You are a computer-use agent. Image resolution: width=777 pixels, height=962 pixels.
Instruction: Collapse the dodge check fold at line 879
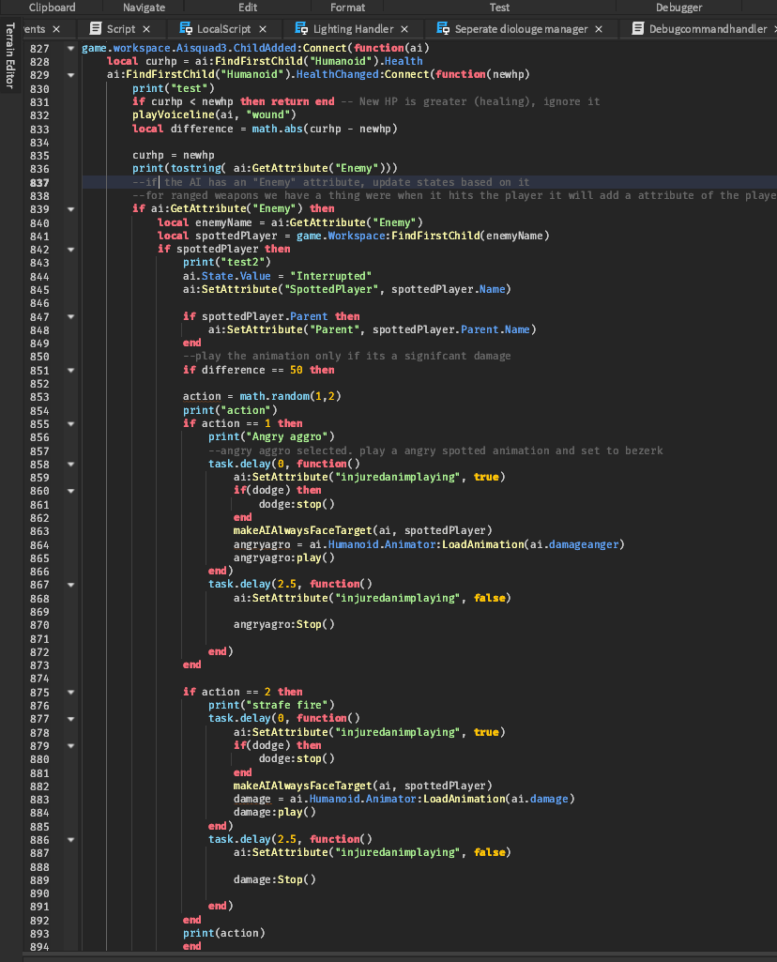[x=71, y=745]
